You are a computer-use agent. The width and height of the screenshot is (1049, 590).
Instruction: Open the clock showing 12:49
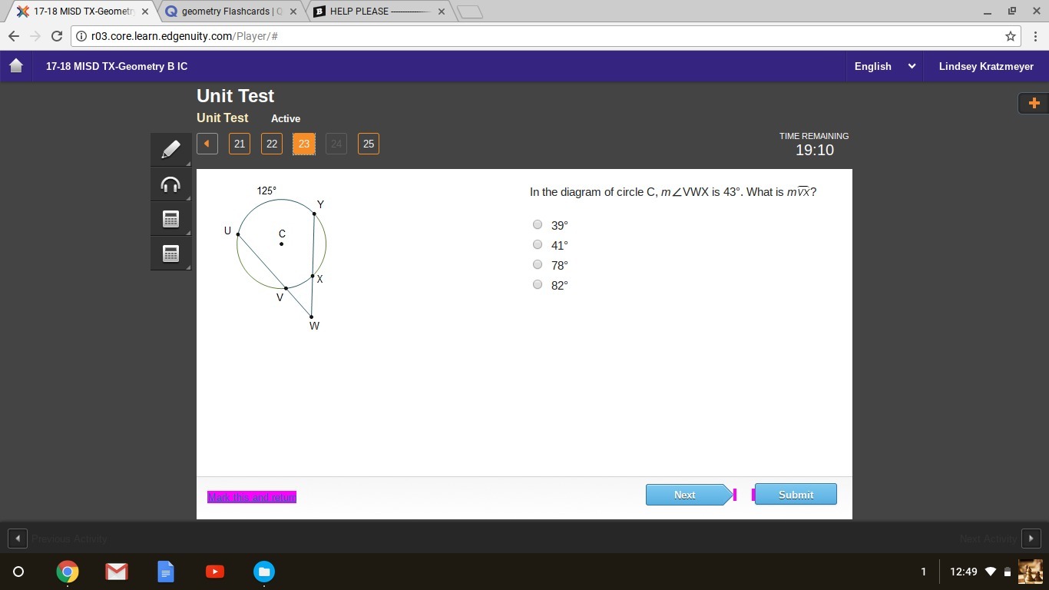pyautogui.click(x=964, y=572)
